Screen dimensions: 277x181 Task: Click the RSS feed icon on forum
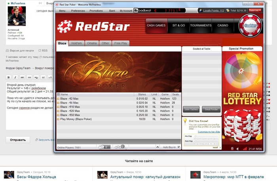tap(40, 51)
